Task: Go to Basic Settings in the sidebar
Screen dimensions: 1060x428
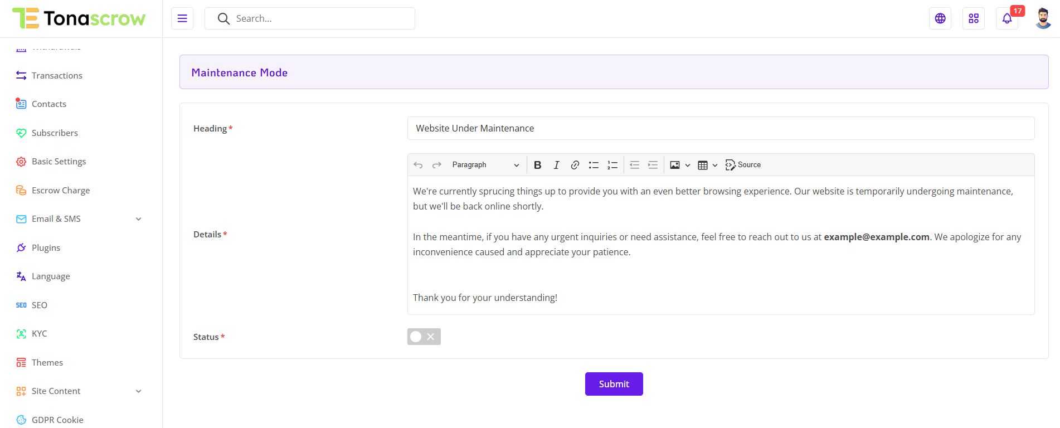Action: click(59, 162)
